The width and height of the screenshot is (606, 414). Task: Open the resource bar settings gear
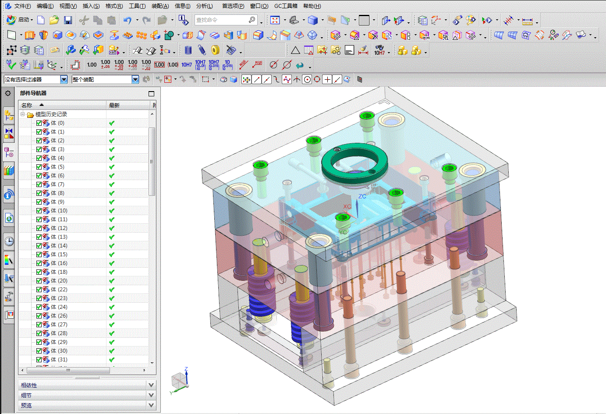[8, 93]
